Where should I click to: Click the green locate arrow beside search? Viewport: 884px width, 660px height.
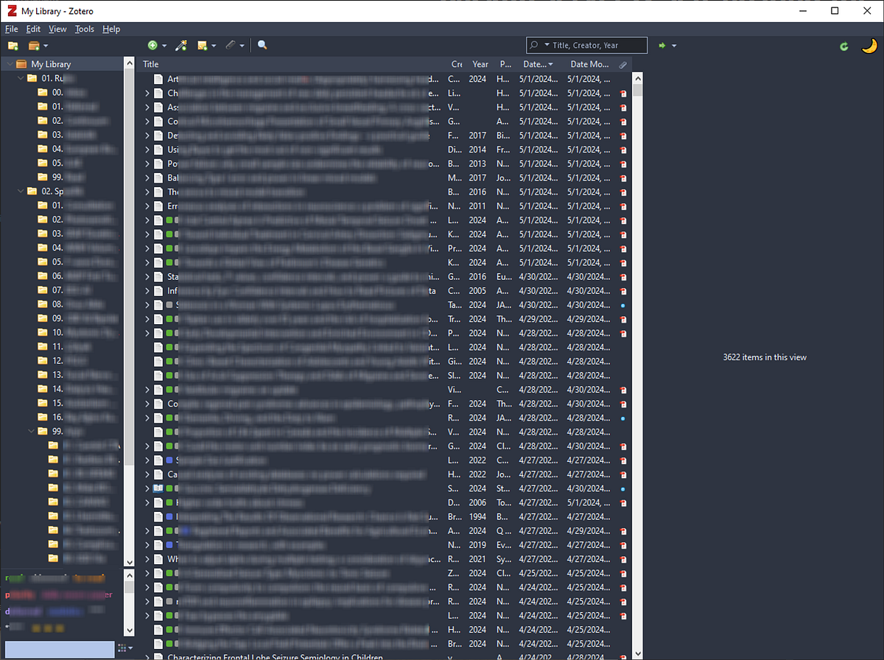click(x=664, y=45)
